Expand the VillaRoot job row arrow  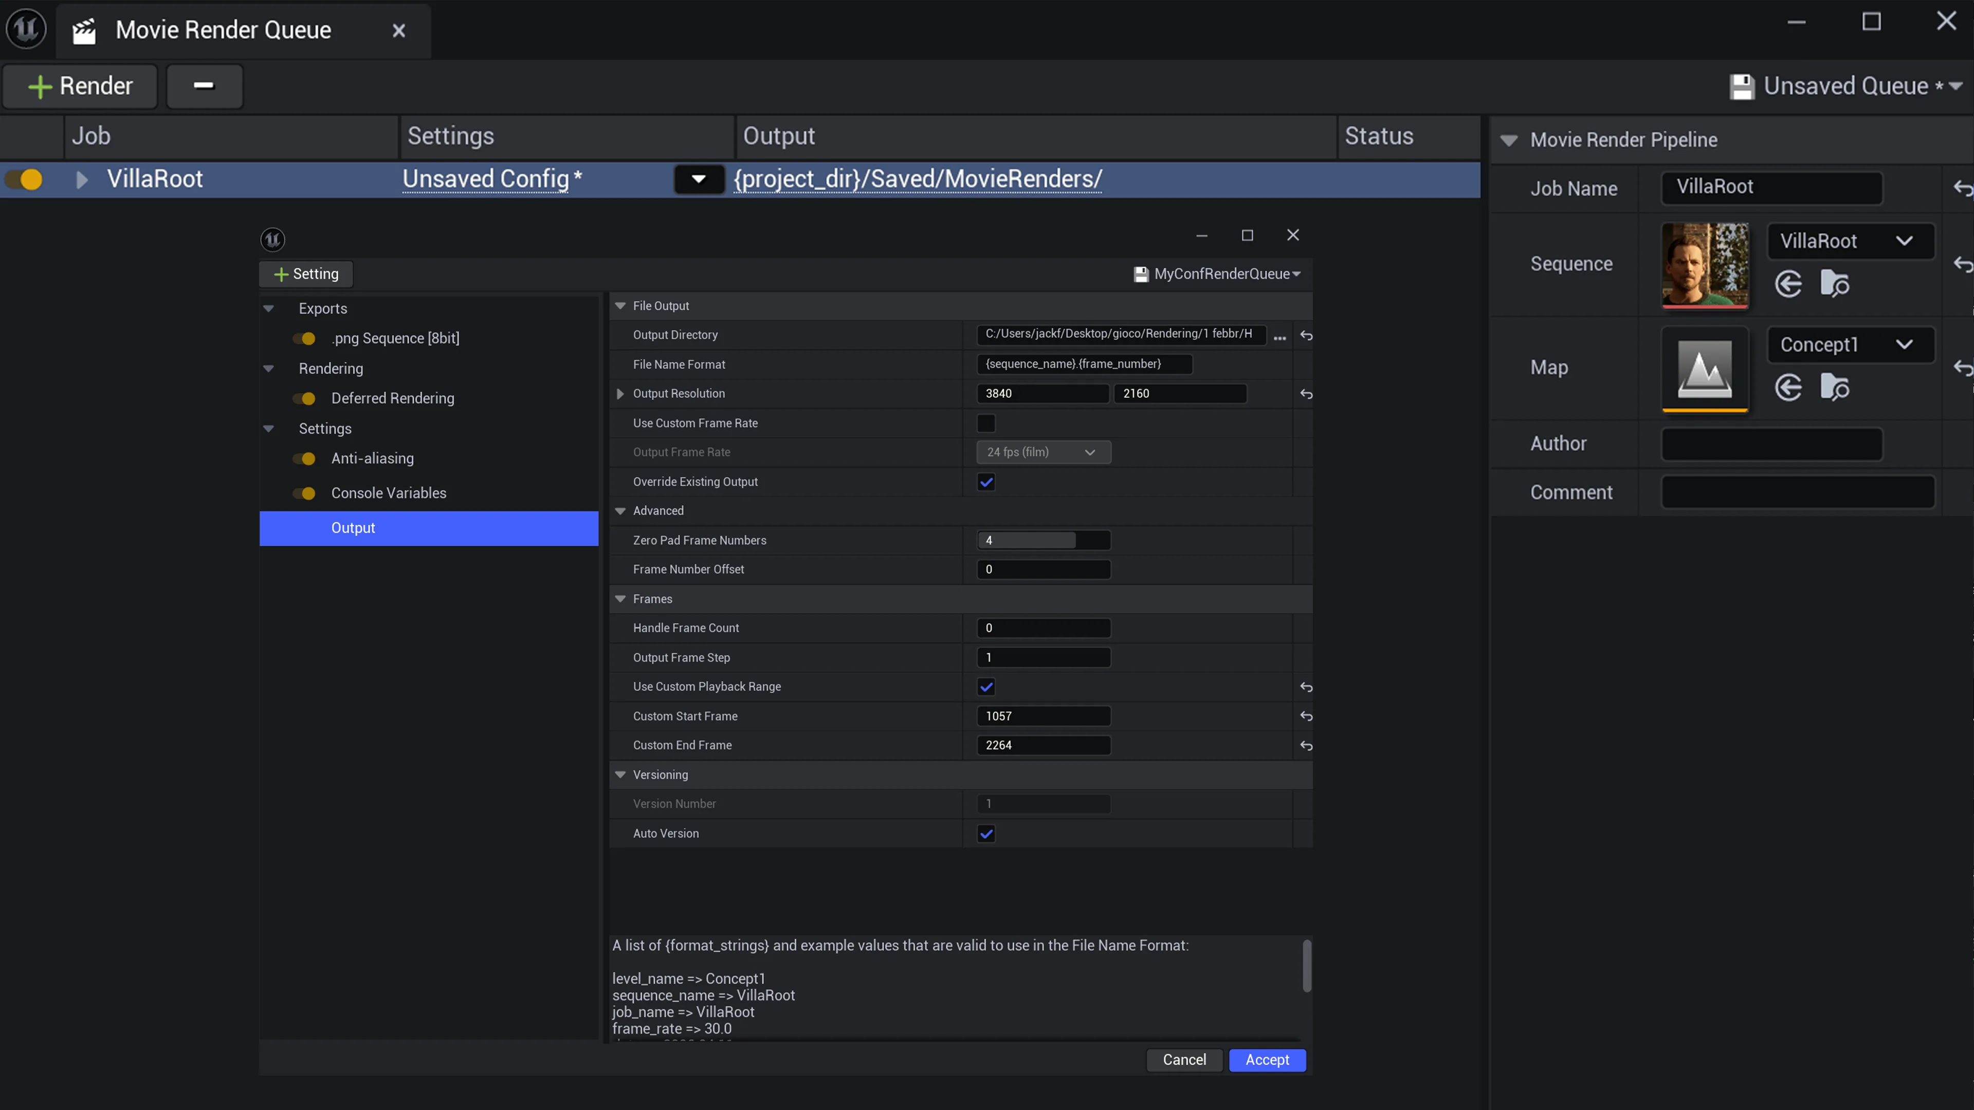click(82, 179)
